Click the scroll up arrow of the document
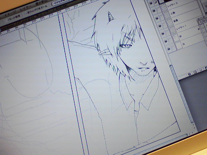 [193, 125]
